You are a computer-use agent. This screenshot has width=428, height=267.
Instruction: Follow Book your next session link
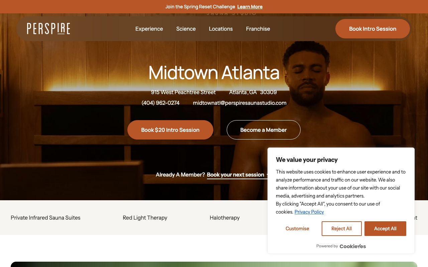point(235,175)
